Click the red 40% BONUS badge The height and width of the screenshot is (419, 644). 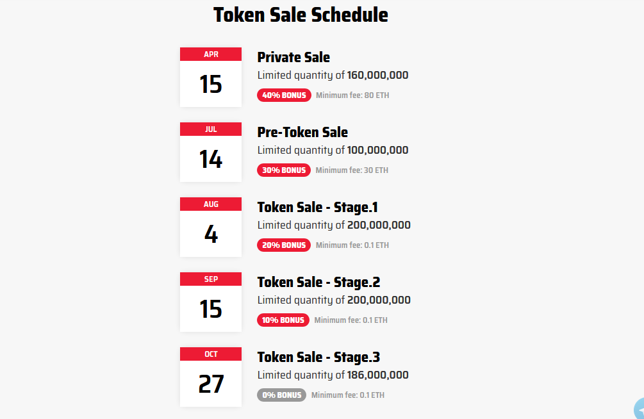click(284, 95)
